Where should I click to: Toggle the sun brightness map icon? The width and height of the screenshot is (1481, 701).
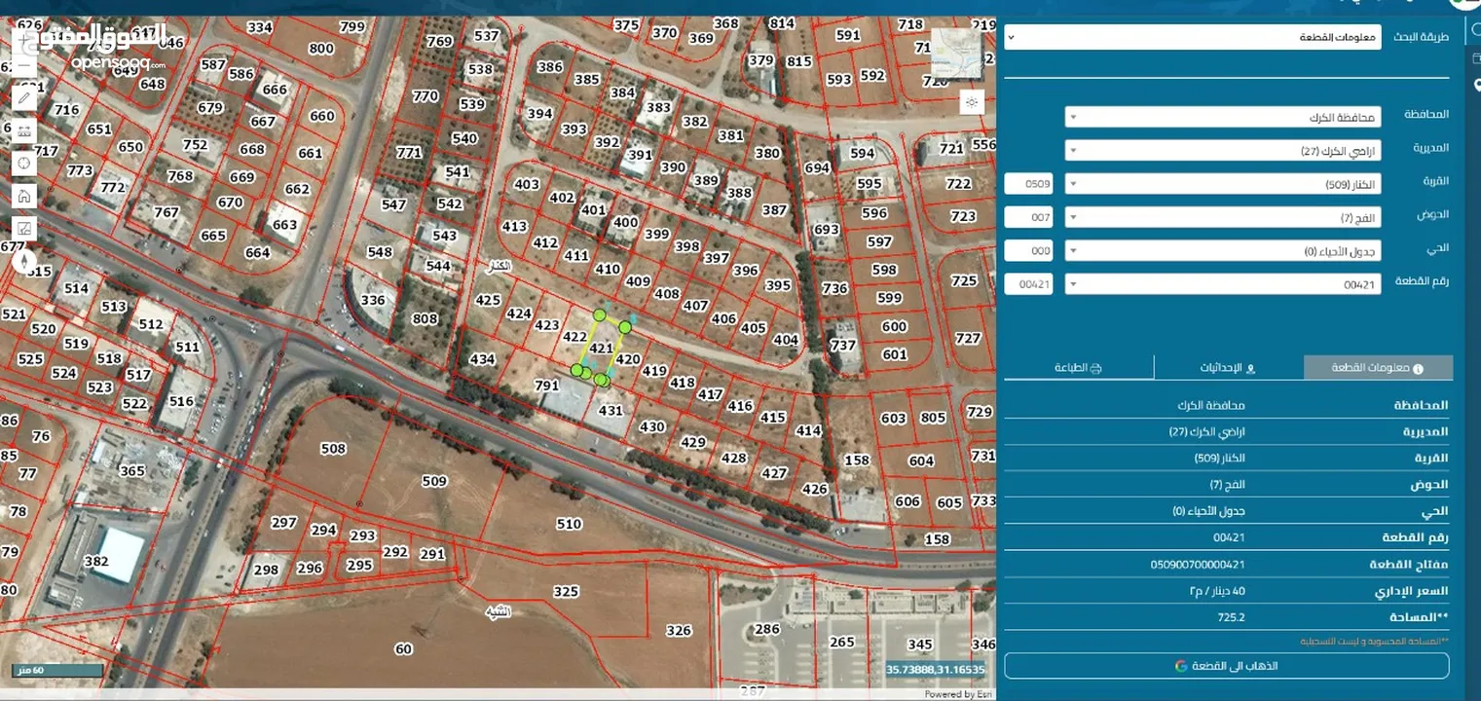972,101
